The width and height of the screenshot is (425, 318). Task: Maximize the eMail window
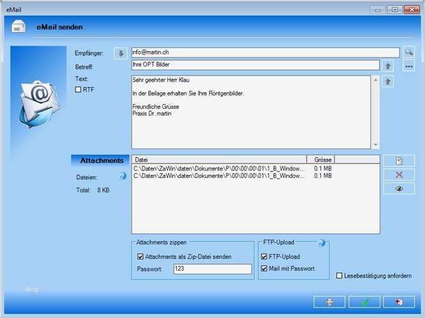tap(395, 10)
